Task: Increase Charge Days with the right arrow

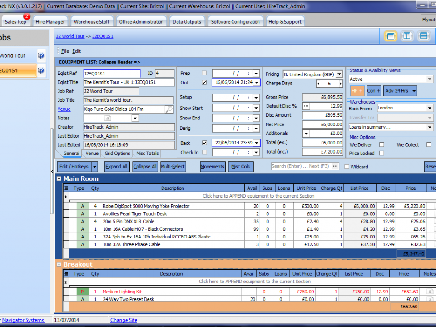Action: [341, 84]
